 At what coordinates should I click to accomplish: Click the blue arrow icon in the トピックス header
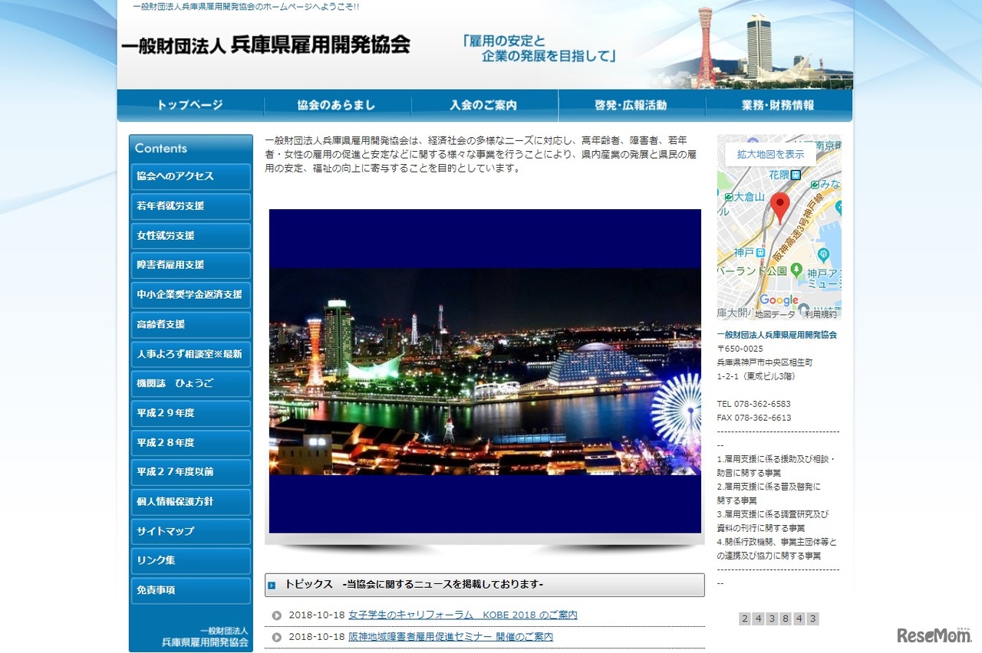[274, 586]
